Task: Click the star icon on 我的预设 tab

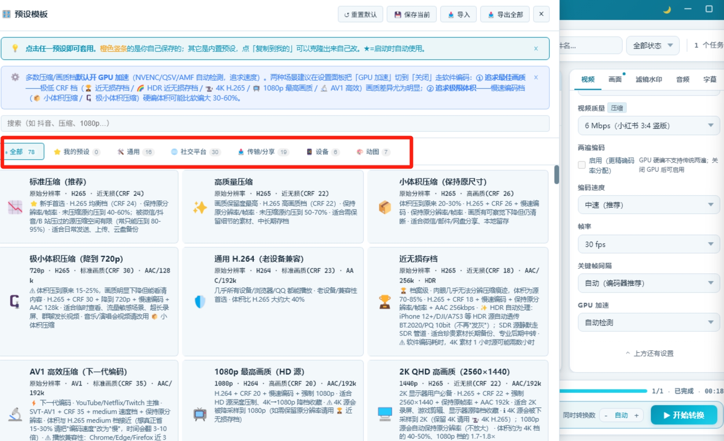Action: coord(57,152)
